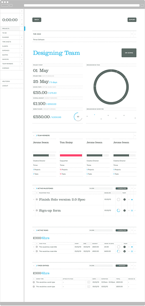Click the outlined star on 'Sign-up form' milestone
The width and height of the screenshot is (145, 306).
point(132,210)
